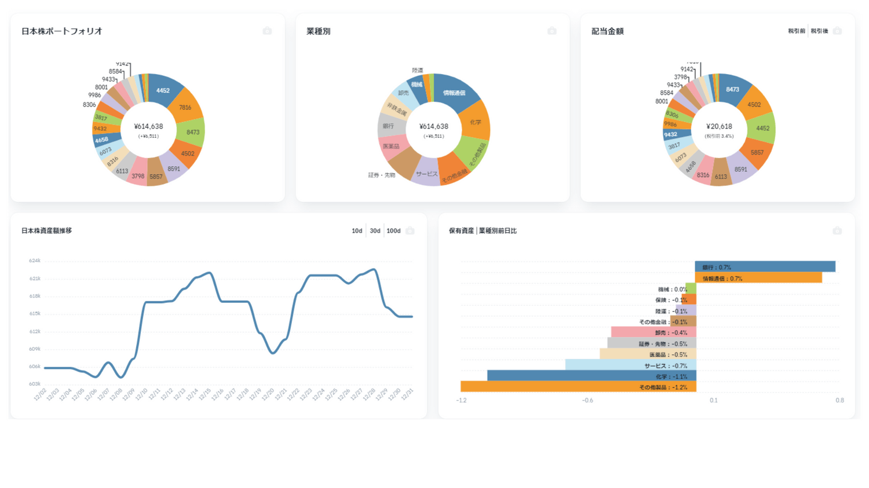Select 8473 slice in 配当金額 donut
Screen dimensions: 869x488
733,89
